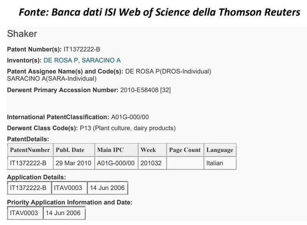The height and width of the screenshot is (225, 307).
Task: Click the Italian language cell
Action: tap(215, 163)
